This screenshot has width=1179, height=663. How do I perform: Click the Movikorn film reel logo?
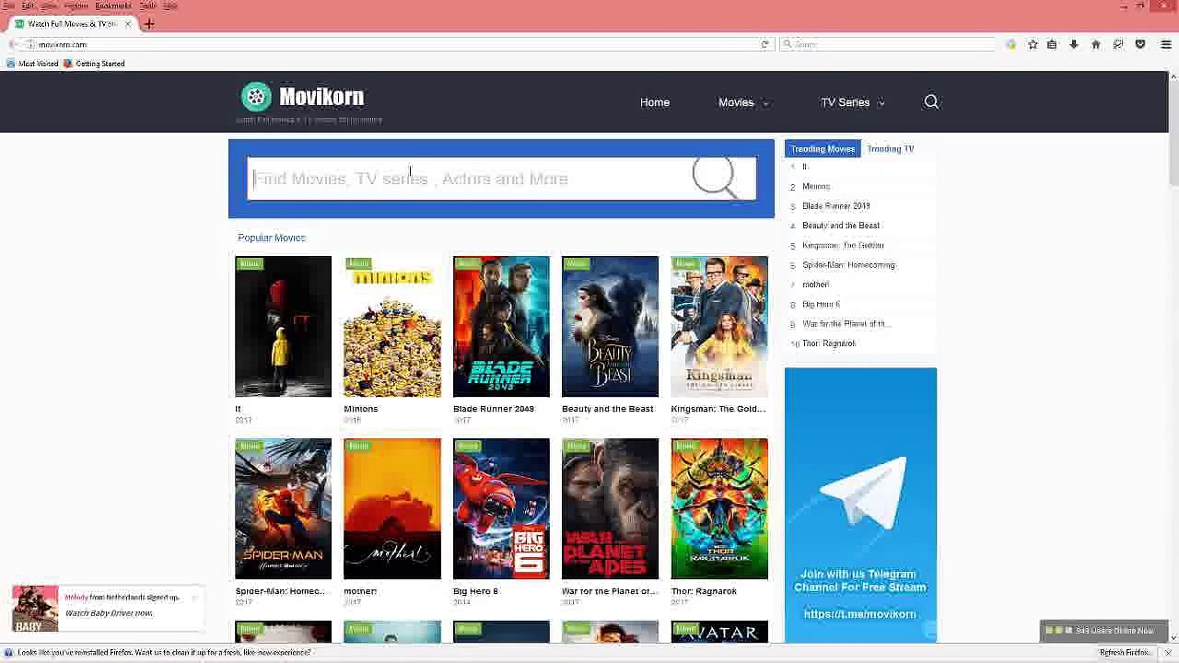tap(256, 97)
